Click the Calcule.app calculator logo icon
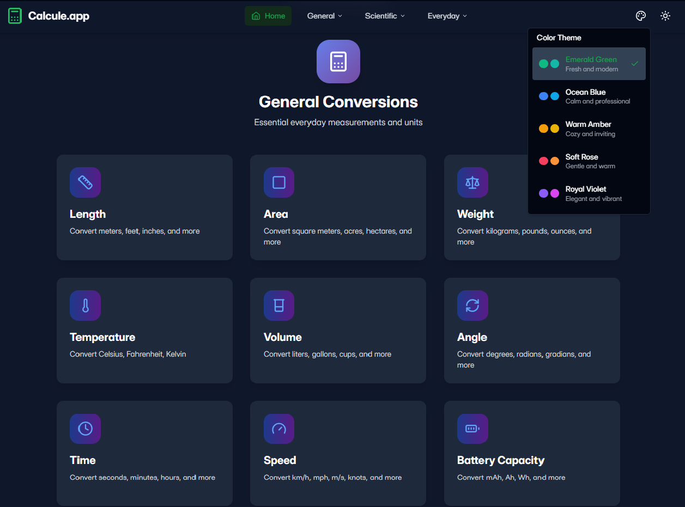Image resolution: width=685 pixels, height=507 pixels. (x=15, y=16)
